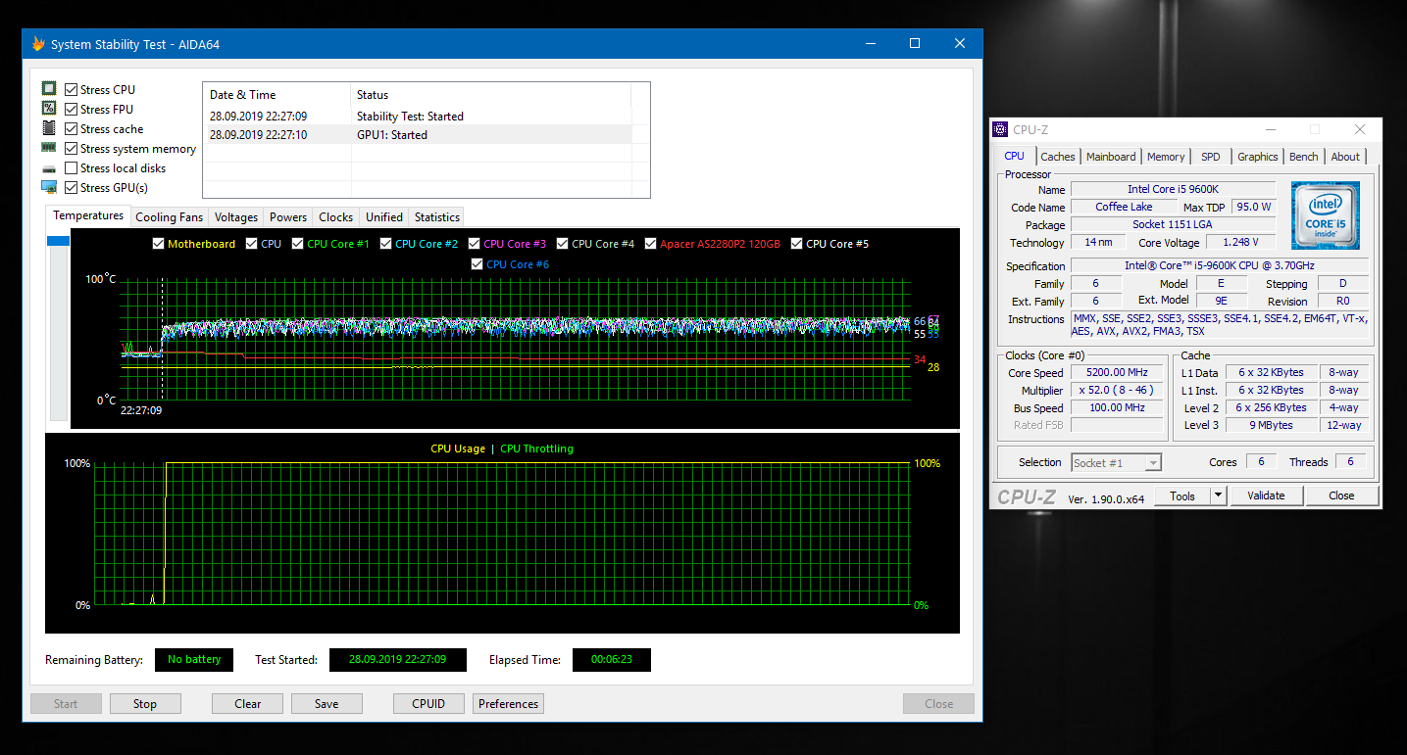This screenshot has width=1407, height=755.
Task: Open the Mainboard tab in CPU-Z
Action: 1111,157
